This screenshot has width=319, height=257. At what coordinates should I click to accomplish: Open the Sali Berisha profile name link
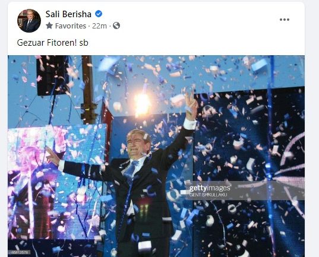pos(68,14)
